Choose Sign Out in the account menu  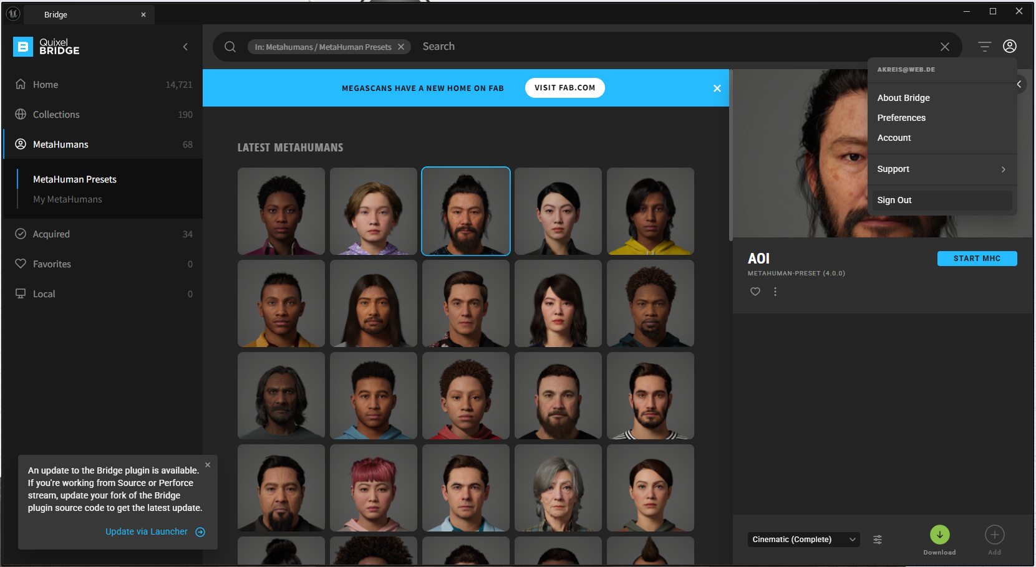[894, 200]
